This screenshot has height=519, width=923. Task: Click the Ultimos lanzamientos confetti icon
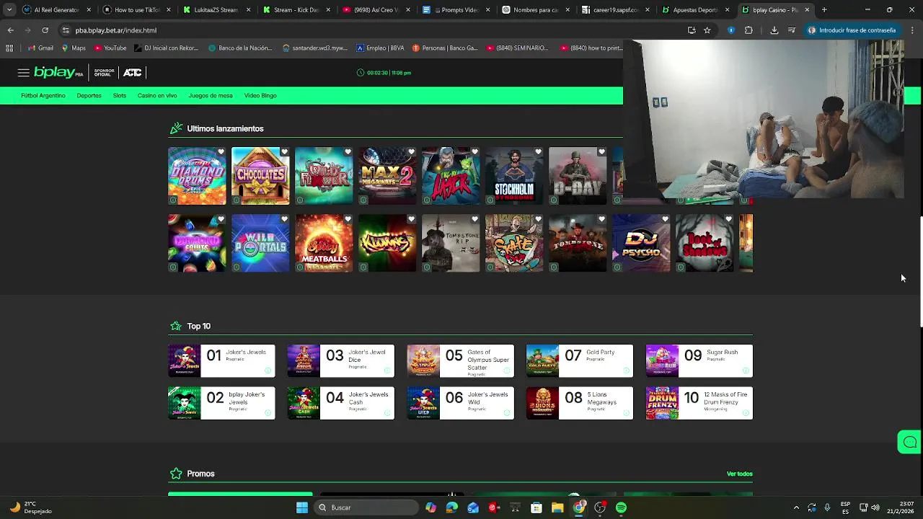click(176, 128)
